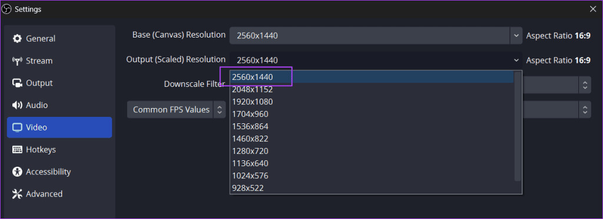
Task: Choose 1024x576 from the list
Action: (372, 176)
